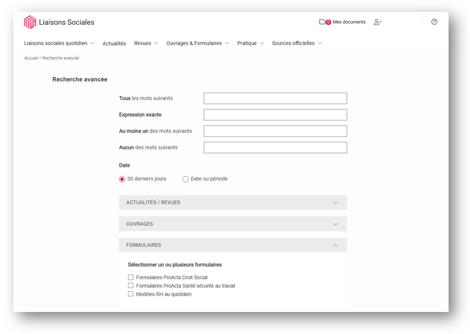
Task: Check Modèles RH au quotidien
Action: [131, 294]
